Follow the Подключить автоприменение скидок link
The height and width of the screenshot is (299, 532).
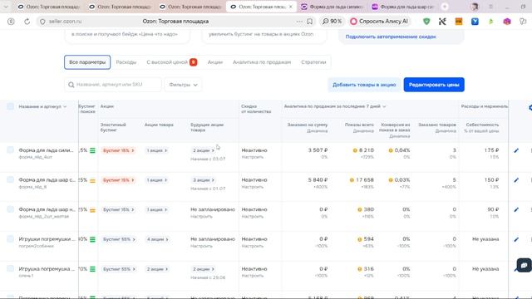(x=391, y=37)
